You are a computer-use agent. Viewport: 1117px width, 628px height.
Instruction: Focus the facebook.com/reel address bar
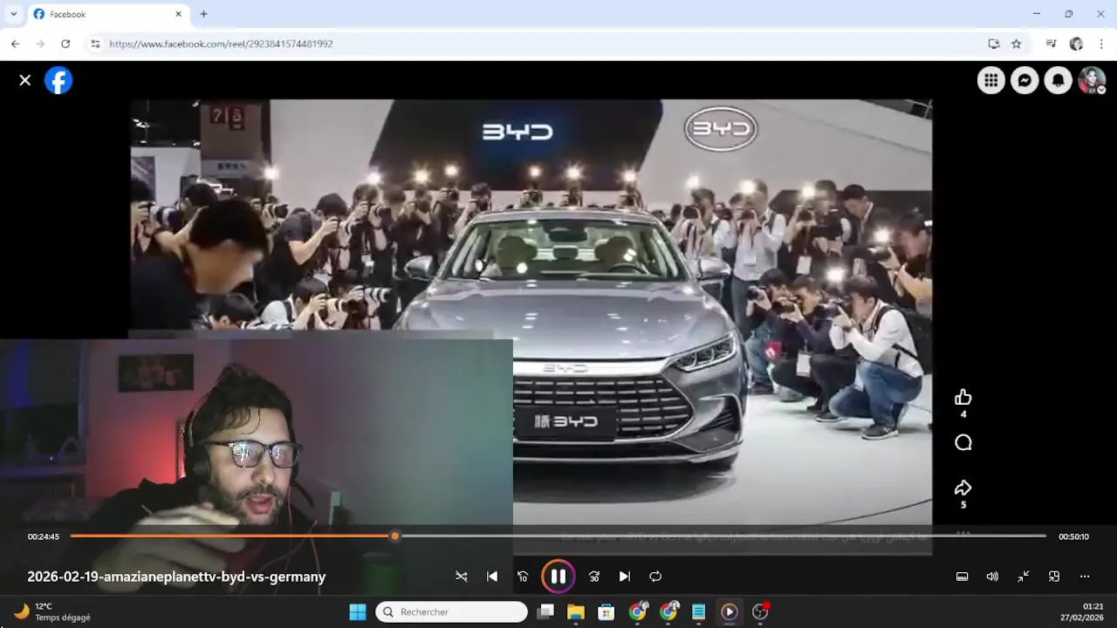coord(221,44)
